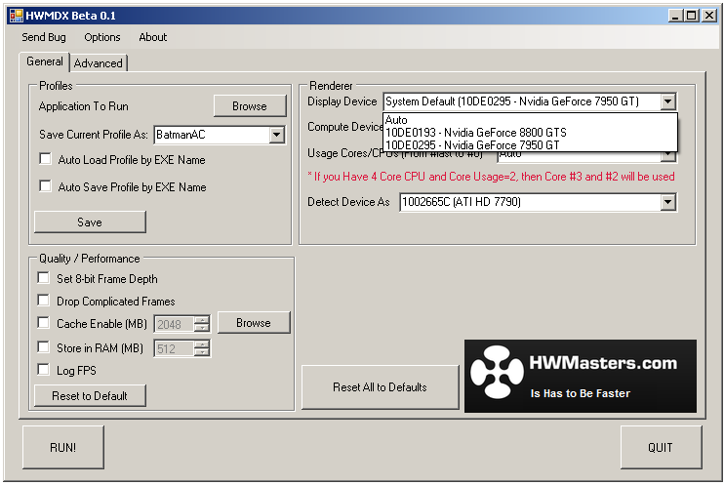
Task: Switch to the General tab
Action: (45, 61)
